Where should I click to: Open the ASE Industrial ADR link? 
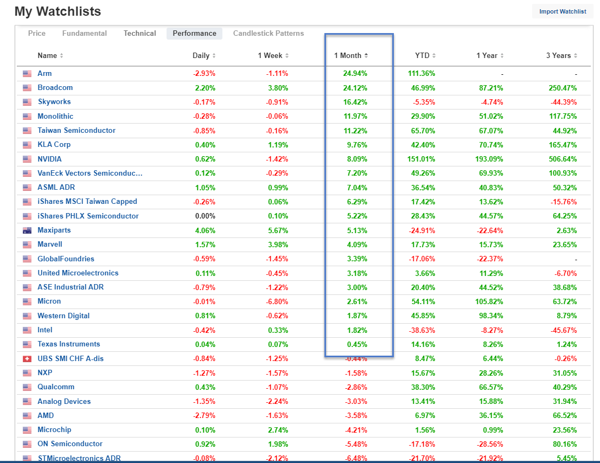pos(71,287)
